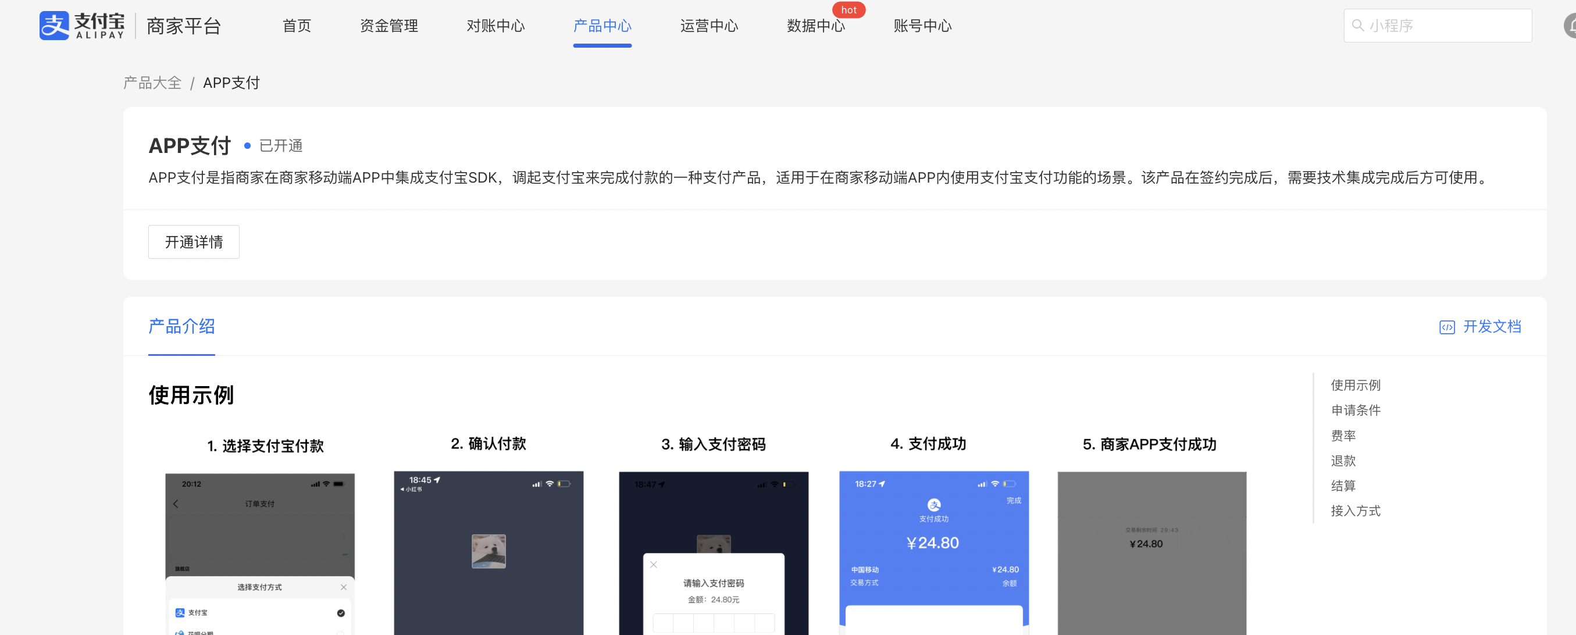Click the step 3 输入支付密码 screenshot
Image resolution: width=1576 pixels, height=635 pixels.
(x=714, y=553)
